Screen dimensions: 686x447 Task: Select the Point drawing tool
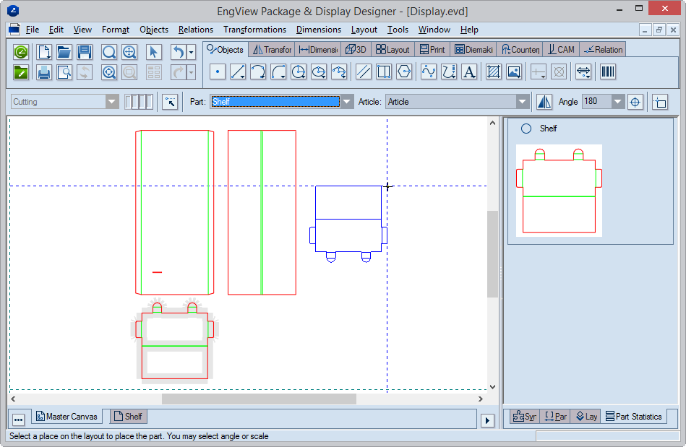[x=218, y=72]
